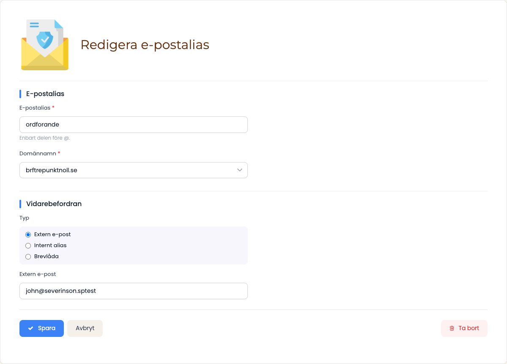Screen dimensions: 507x364
Task: Click the Brevlåda label text
Action: 46,256
